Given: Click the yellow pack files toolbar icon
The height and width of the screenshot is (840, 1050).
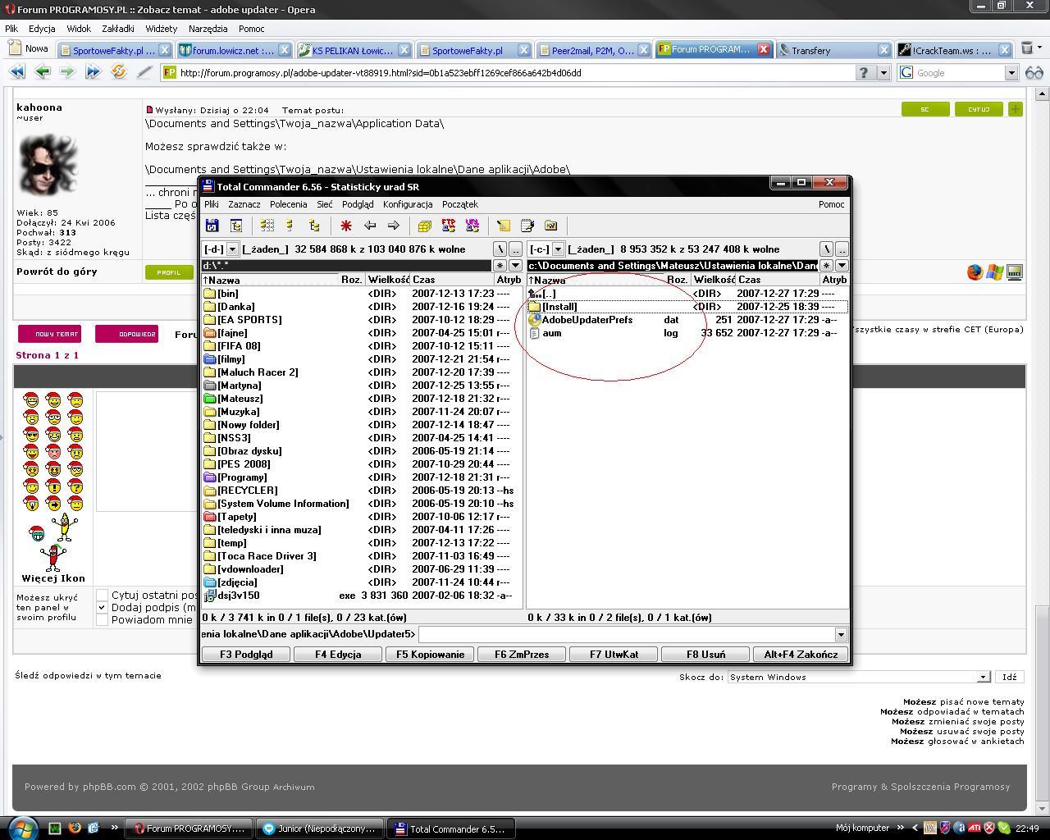Looking at the screenshot, I should point(425,226).
